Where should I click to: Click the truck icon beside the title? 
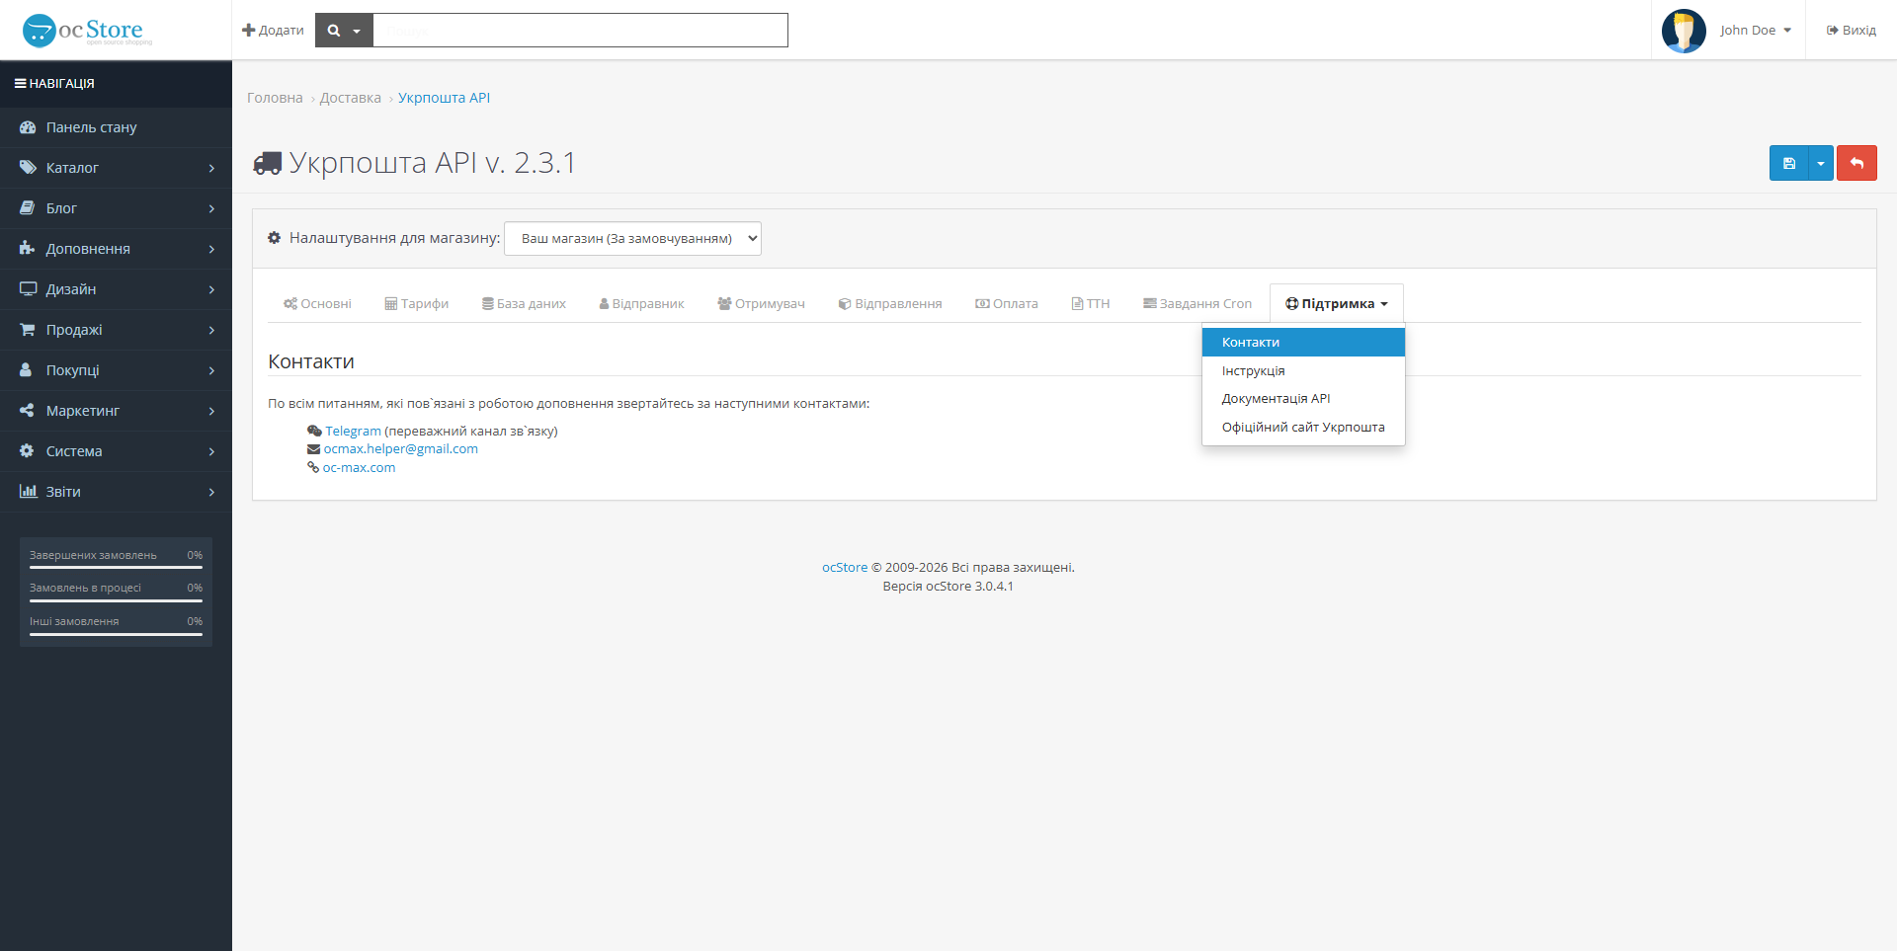[268, 164]
